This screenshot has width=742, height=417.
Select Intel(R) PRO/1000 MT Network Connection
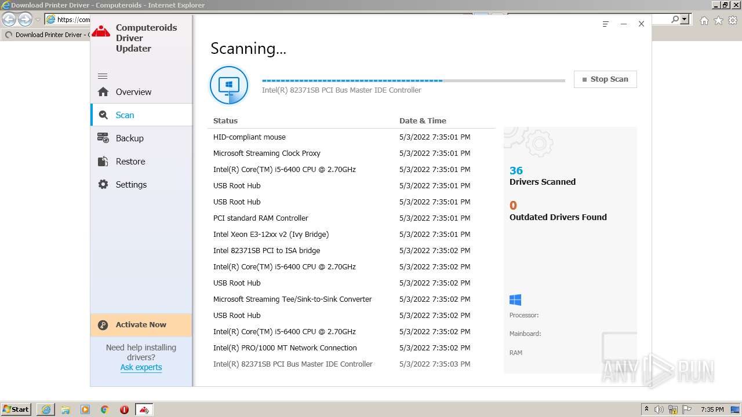[351, 348]
